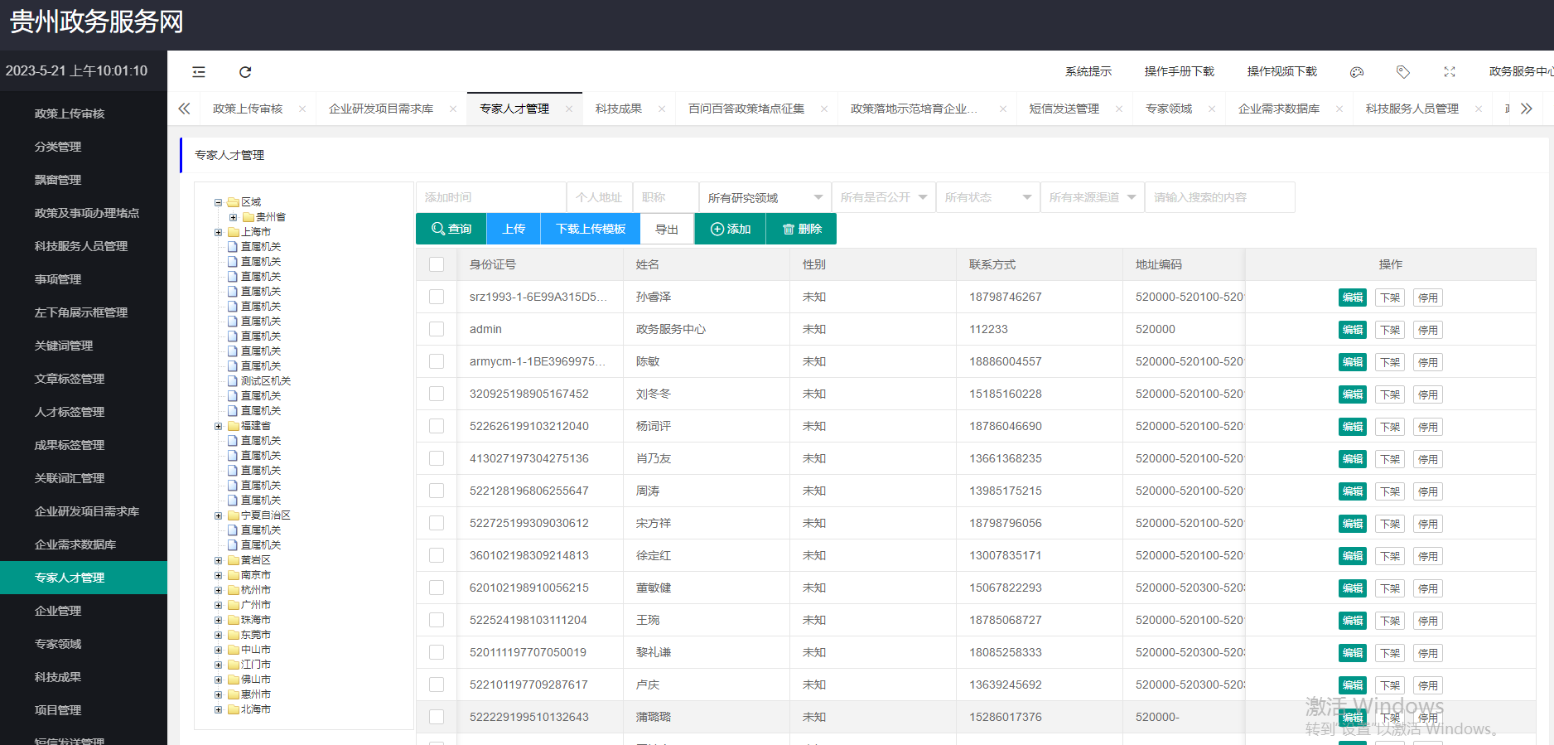Click the 贵州省 folder icon
Viewport: 1554px width, 745px height.
tap(249, 217)
